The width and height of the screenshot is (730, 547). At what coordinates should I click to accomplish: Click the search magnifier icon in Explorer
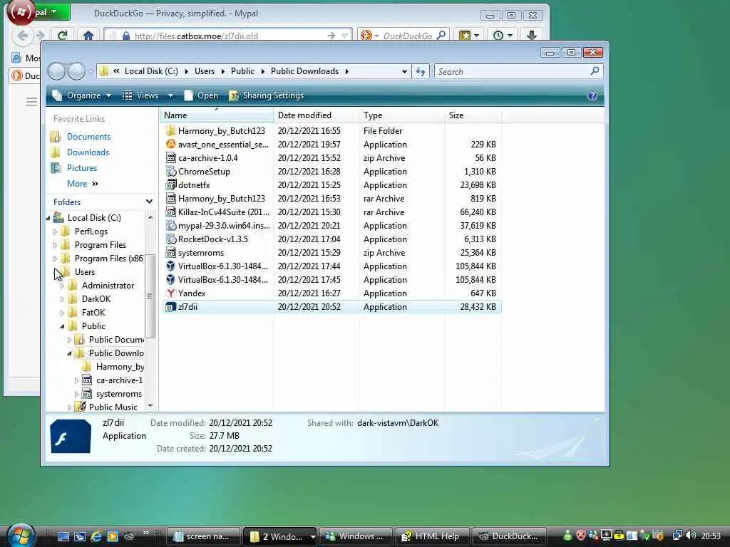tap(595, 71)
